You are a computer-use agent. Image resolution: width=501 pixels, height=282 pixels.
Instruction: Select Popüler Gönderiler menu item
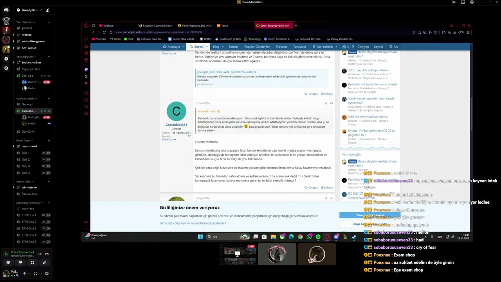(257, 47)
